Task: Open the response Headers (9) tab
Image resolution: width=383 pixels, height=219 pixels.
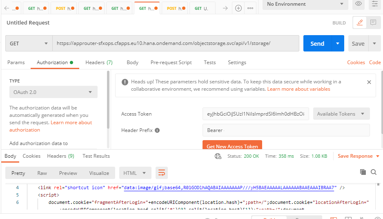Action: tap(60, 156)
